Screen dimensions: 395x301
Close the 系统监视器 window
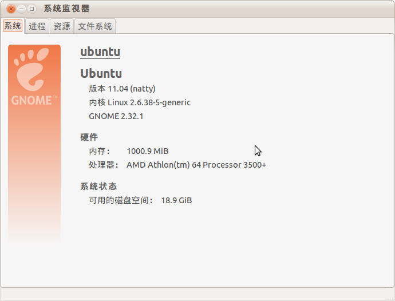click(11, 9)
